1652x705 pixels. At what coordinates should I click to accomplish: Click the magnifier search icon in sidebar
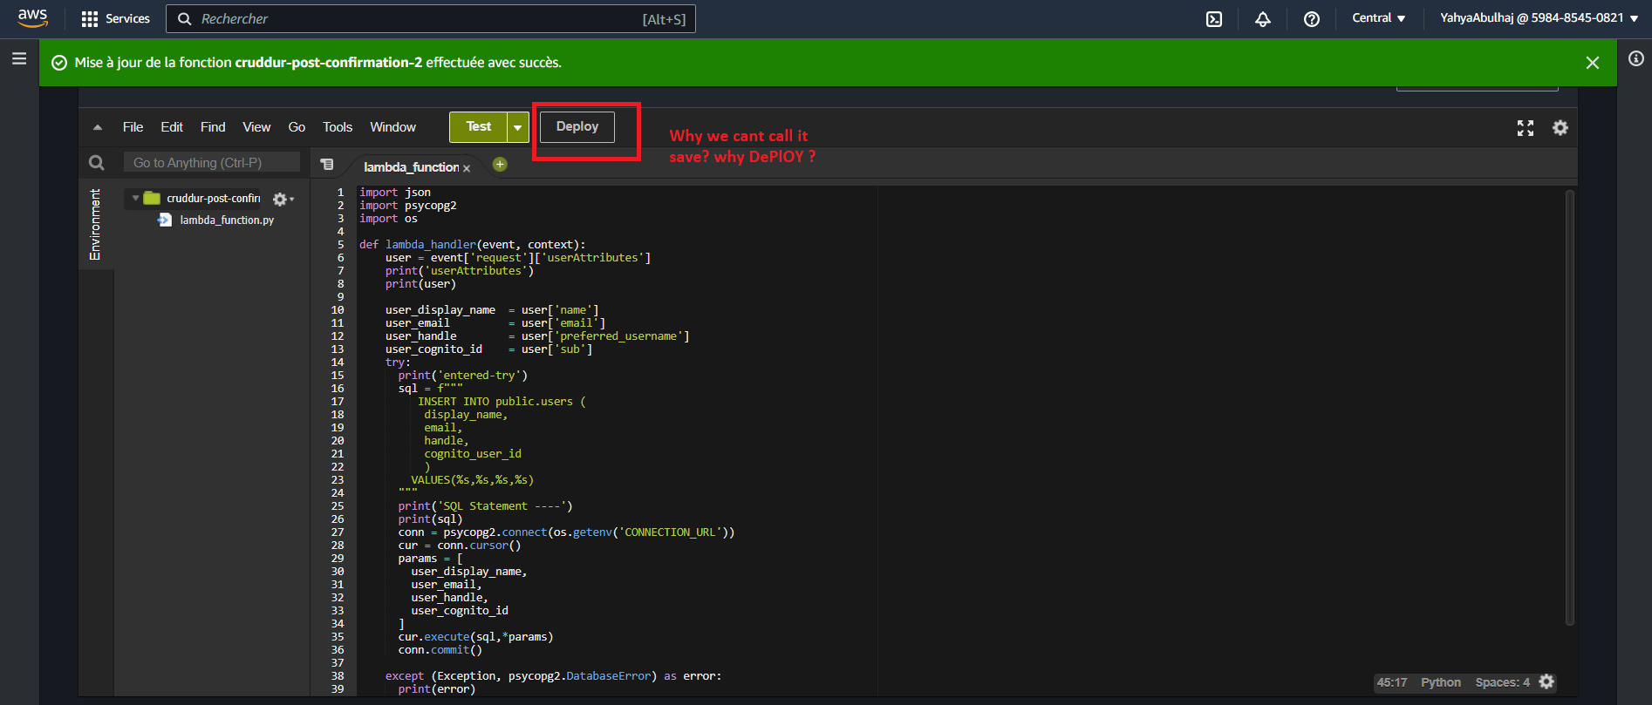pos(97,163)
